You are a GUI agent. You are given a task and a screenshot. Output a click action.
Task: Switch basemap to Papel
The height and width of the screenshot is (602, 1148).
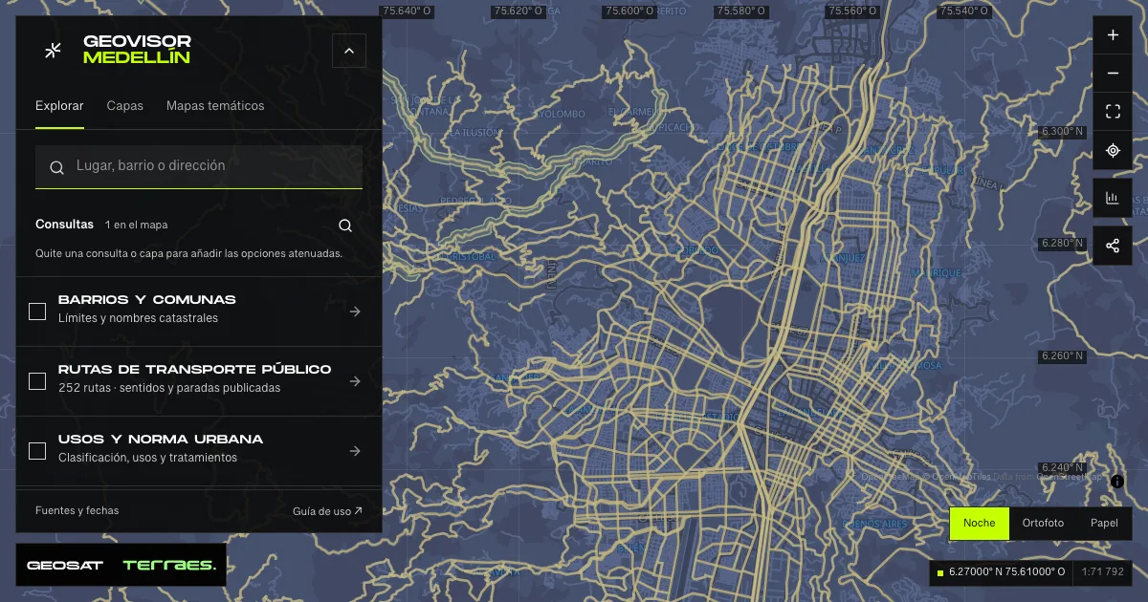pos(1104,523)
